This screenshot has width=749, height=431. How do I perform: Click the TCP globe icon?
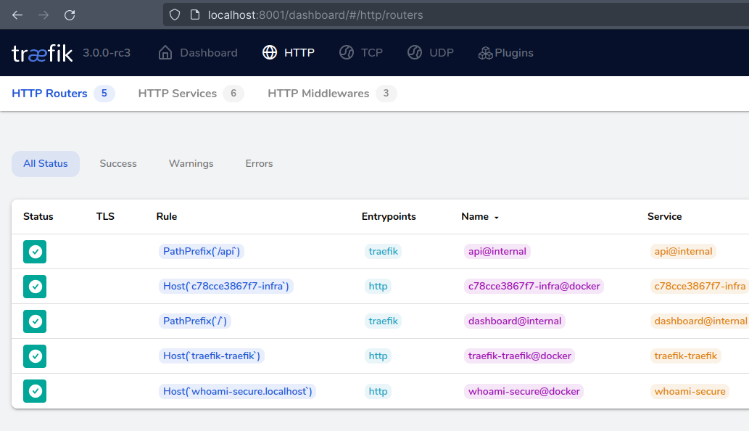347,53
